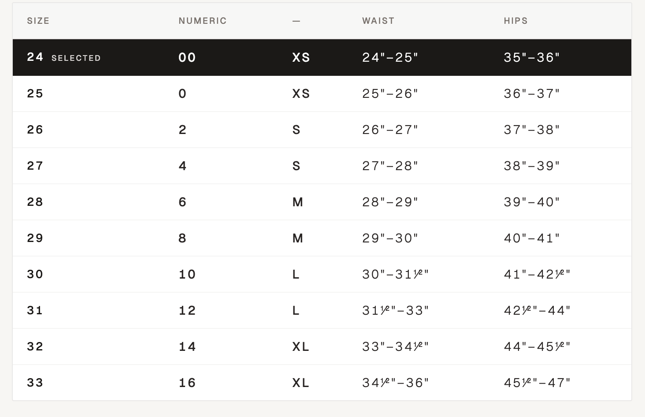The width and height of the screenshot is (645, 417).
Task: Select the size 32 row
Action: point(322,346)
